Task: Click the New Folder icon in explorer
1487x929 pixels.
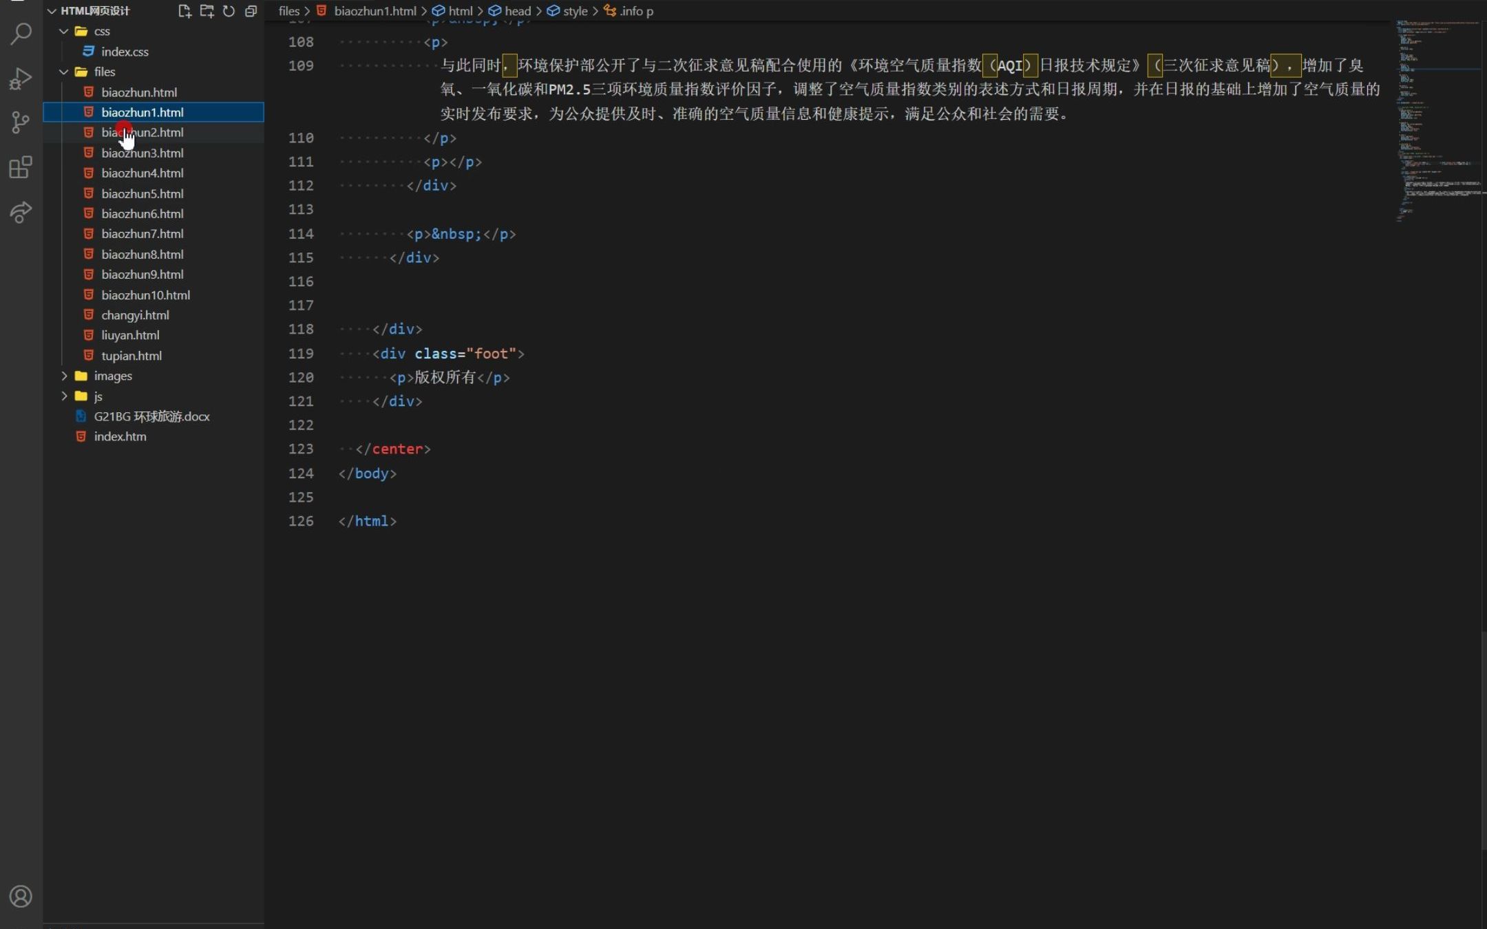Action: pyautogui.click(x=207, y=11)
